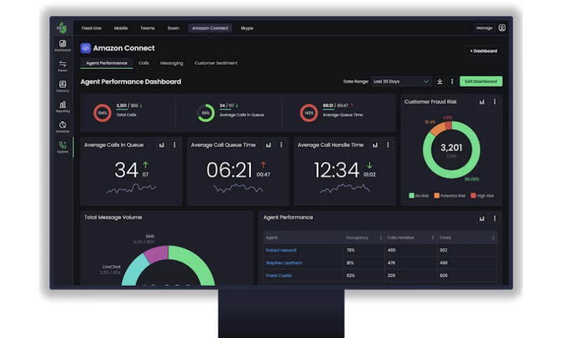Open the Date Range dropdown
The image size is (564, 338).
pyautogui.click(x=401, y=82)
